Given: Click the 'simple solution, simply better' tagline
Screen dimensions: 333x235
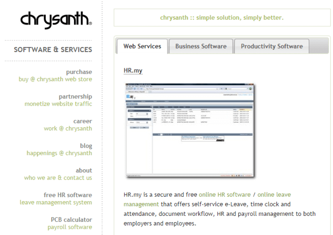Looking at the screenshot, I should click(x=222, y=17).
